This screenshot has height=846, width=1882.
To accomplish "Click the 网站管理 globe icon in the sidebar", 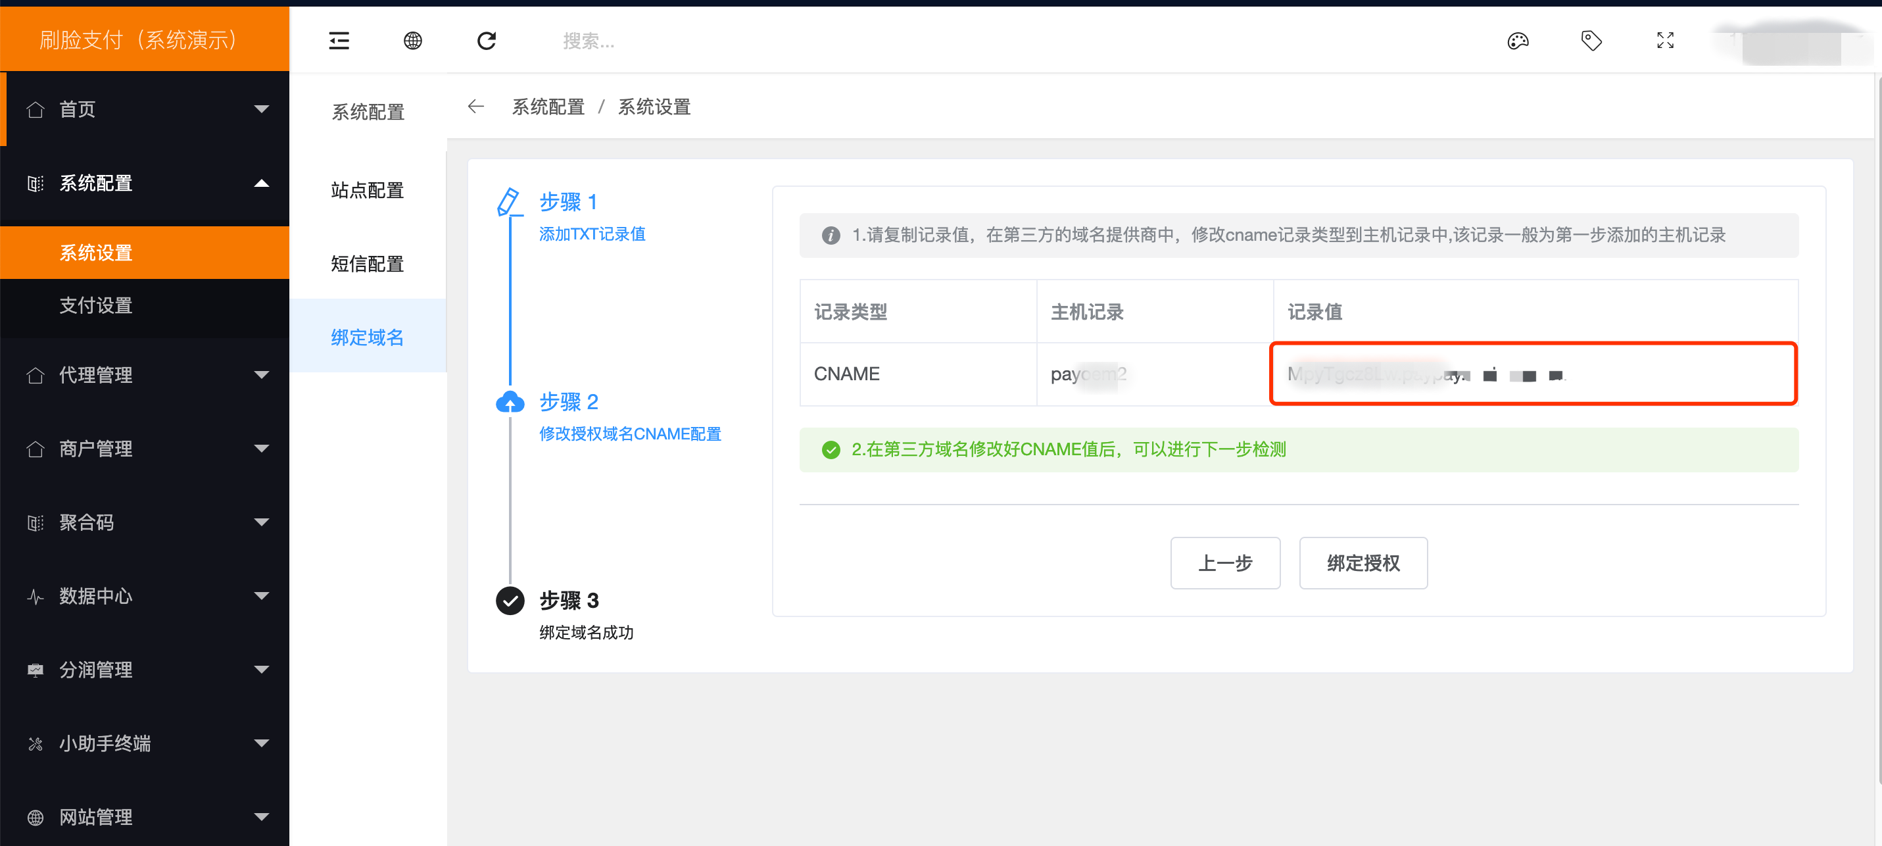I will (35, 817).
